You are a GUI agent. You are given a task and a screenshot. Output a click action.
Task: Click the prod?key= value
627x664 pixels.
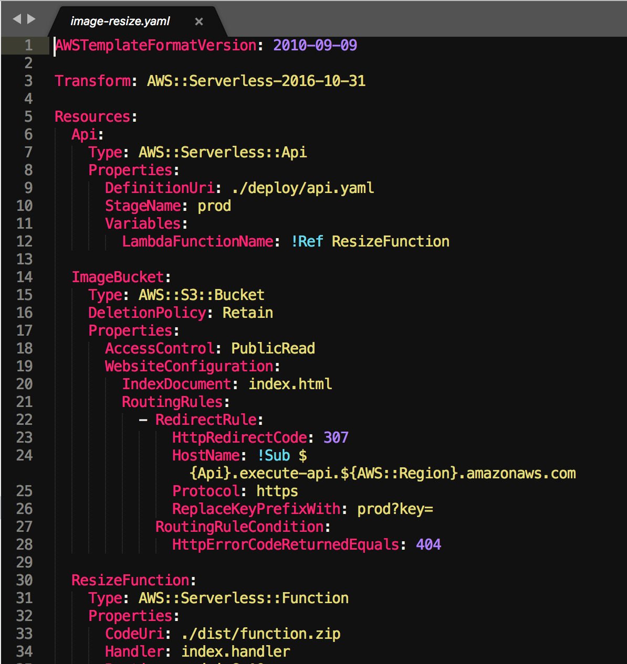pos(395,509)
